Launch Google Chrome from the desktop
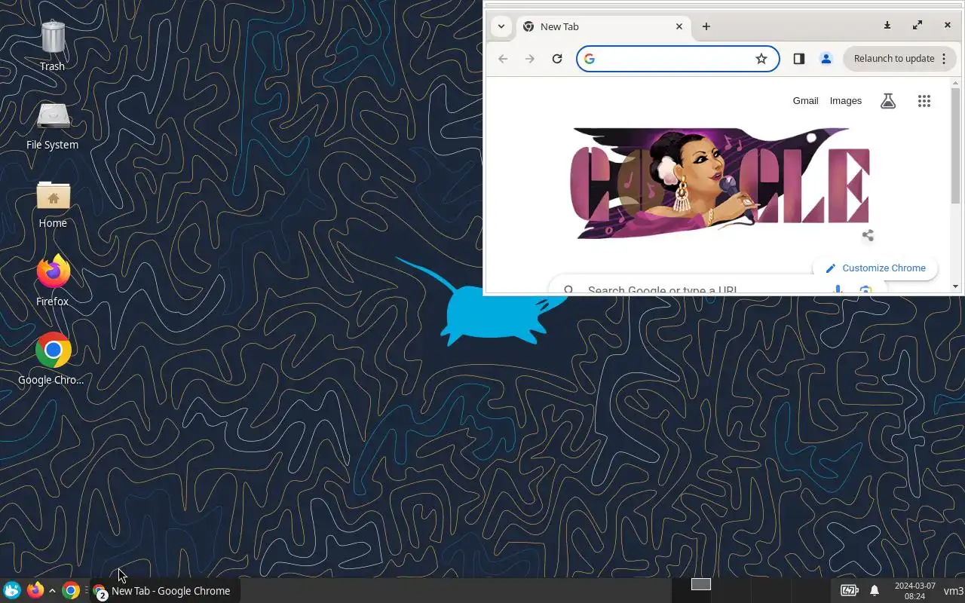This screenshot has height=603, width=965. pos(53,360)
